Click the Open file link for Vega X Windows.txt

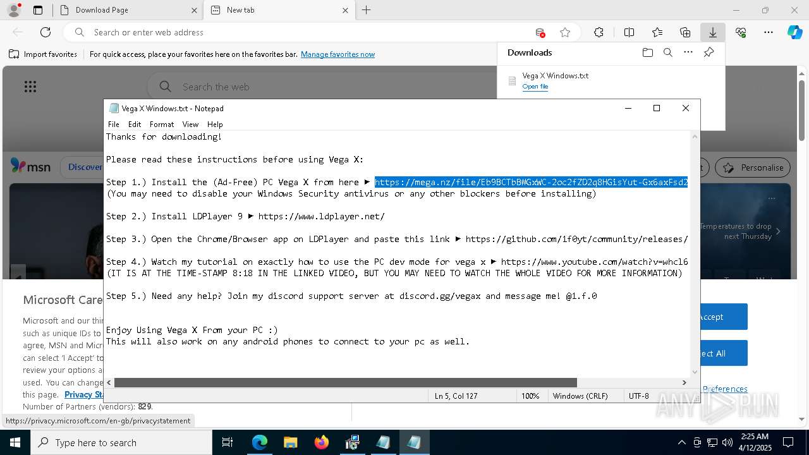(x=535, y=87)
